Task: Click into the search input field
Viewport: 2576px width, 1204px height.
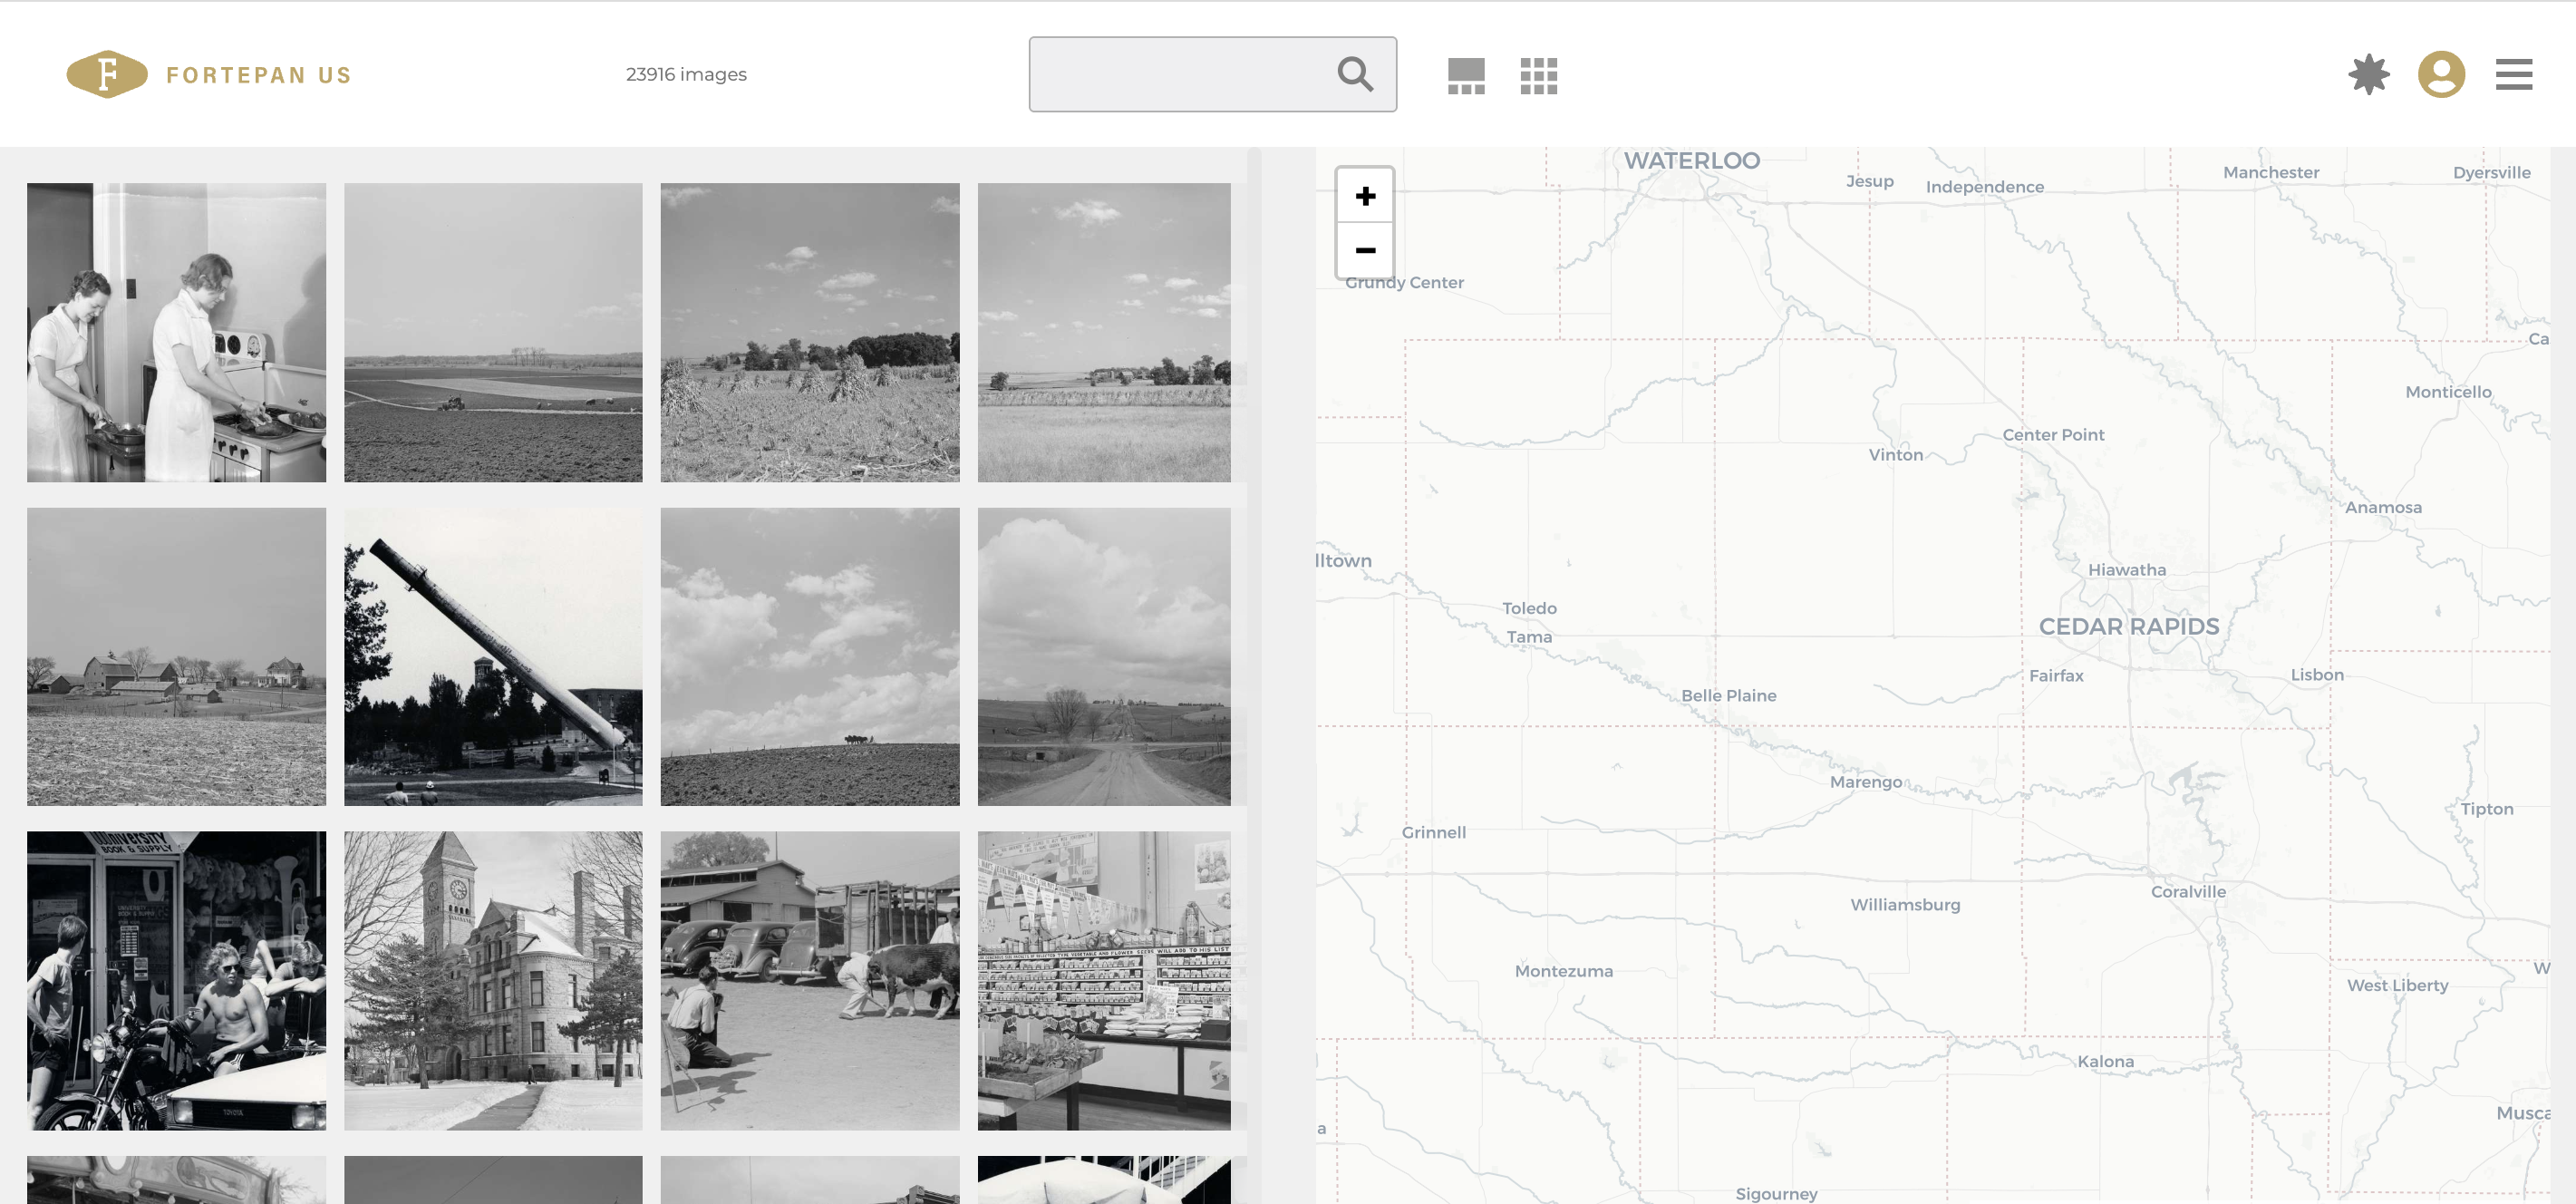Action: point(1180,75)
